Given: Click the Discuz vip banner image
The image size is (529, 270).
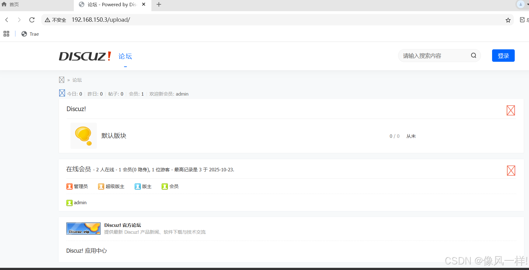Looking at the screenshot, I should click(83, 229).
